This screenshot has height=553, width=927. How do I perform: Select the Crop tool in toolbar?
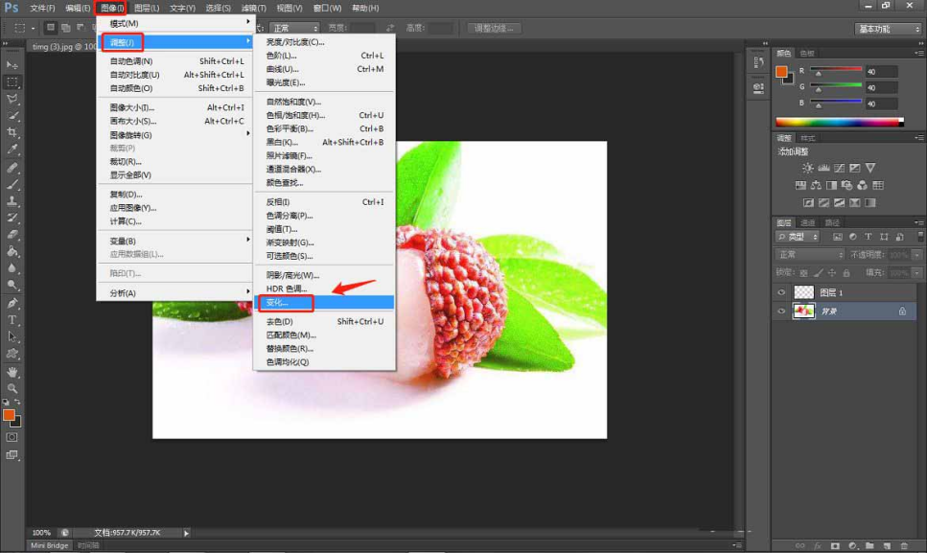point(12,132)
